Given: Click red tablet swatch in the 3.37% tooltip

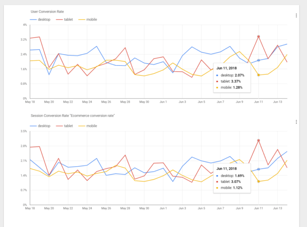Looking at the screenshot, I should (218, 81).
